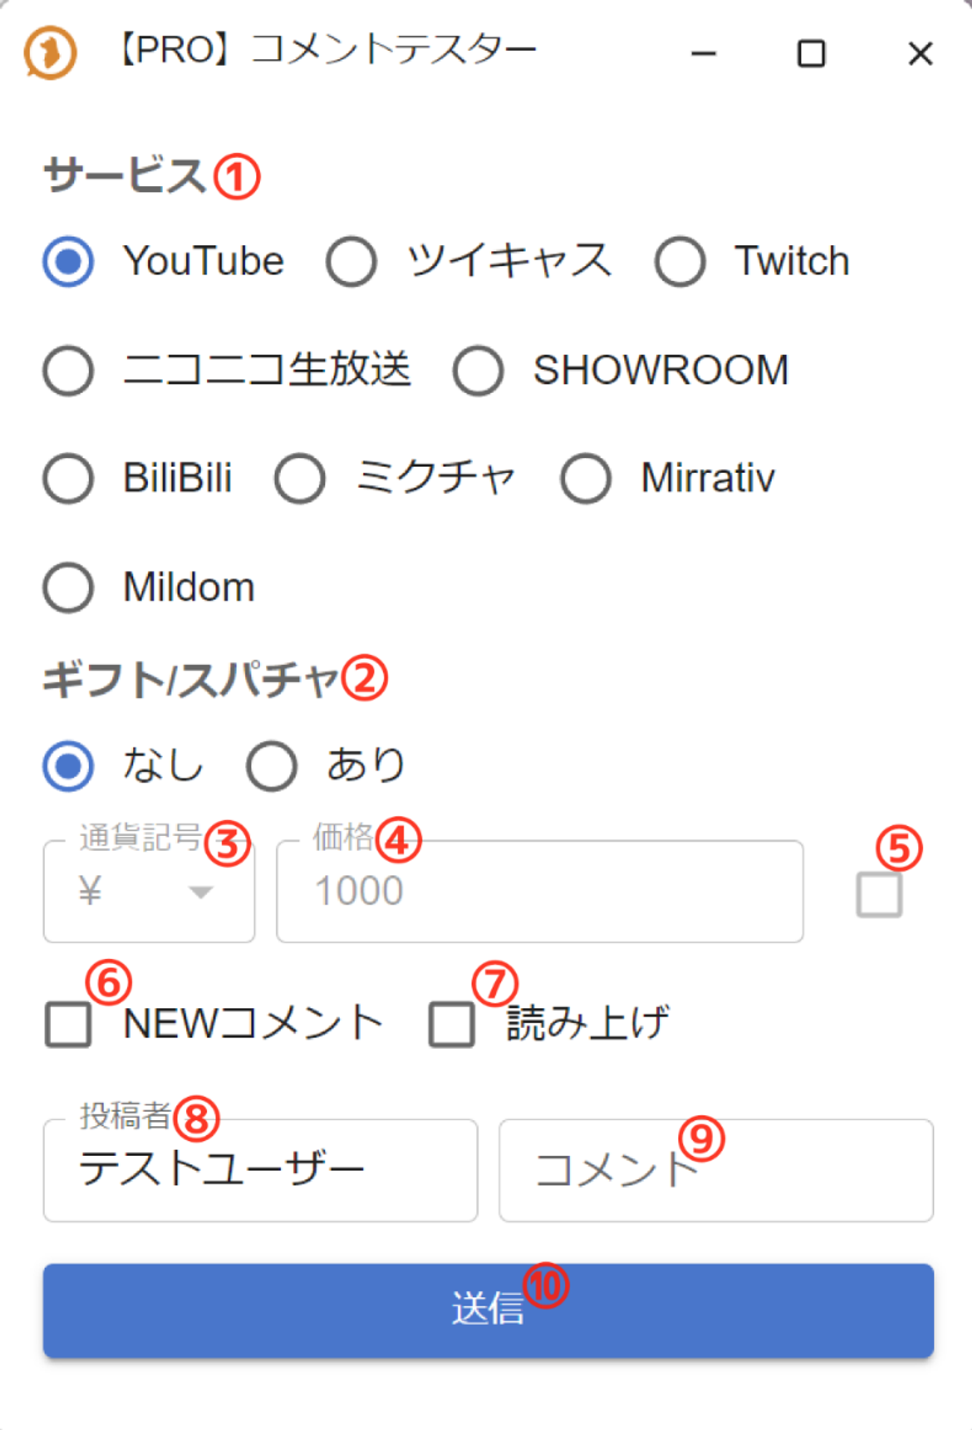The height and width of the screenshot is (1430, 972).
Task: Click the orange app logo icon
Action: tap(50, 52)
